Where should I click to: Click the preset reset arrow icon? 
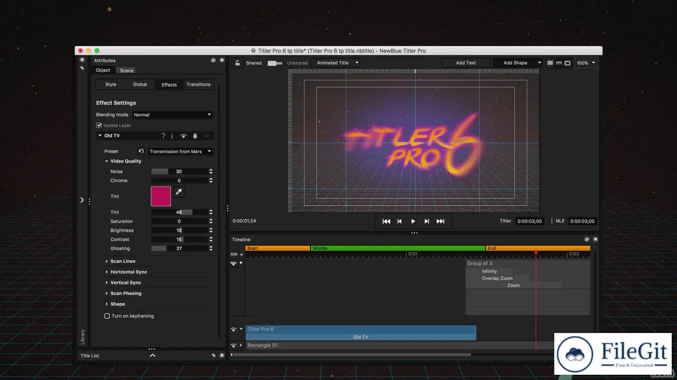tap(141, 151)
